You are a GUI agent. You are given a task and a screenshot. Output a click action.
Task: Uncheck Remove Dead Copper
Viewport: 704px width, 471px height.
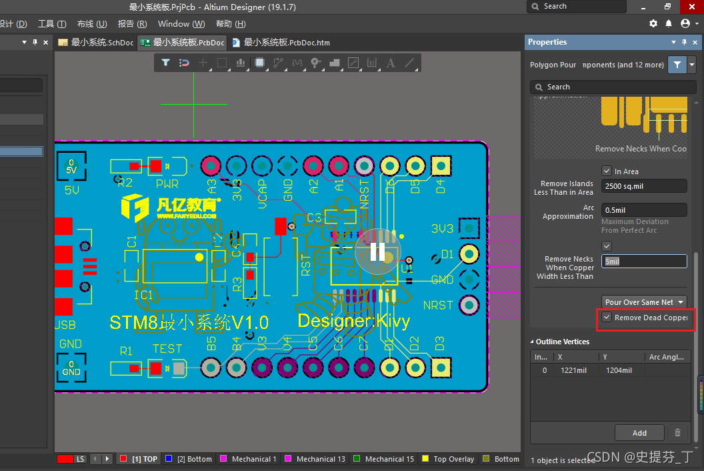607,318
